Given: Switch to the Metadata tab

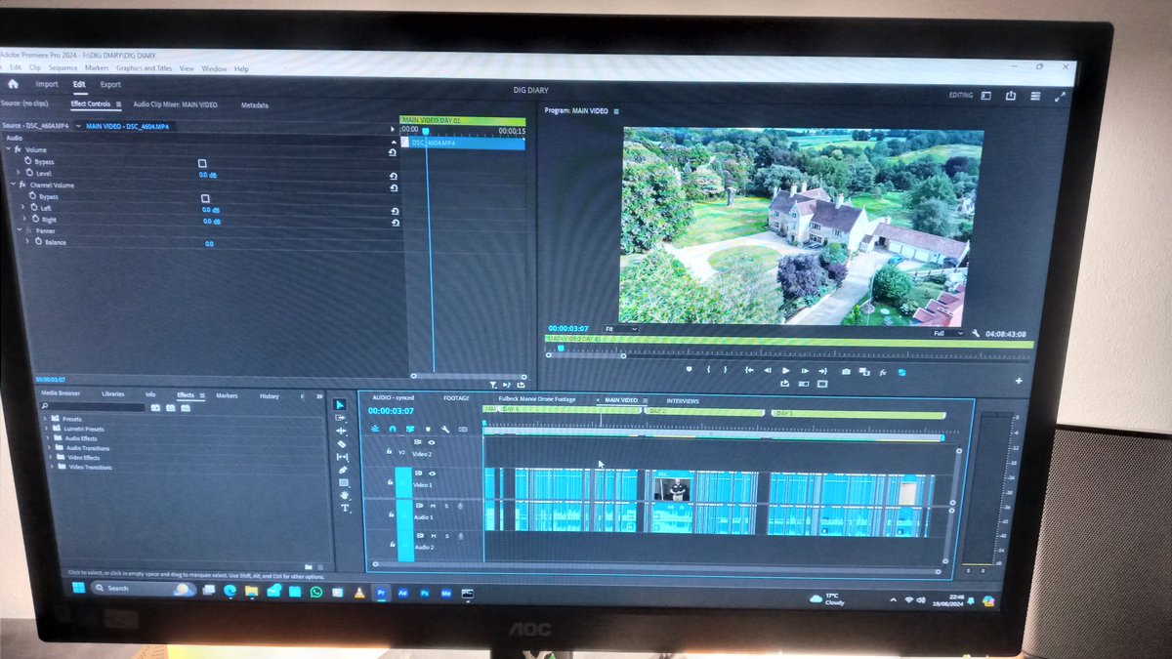Looking at the screenshot, I should coord(255,104).
